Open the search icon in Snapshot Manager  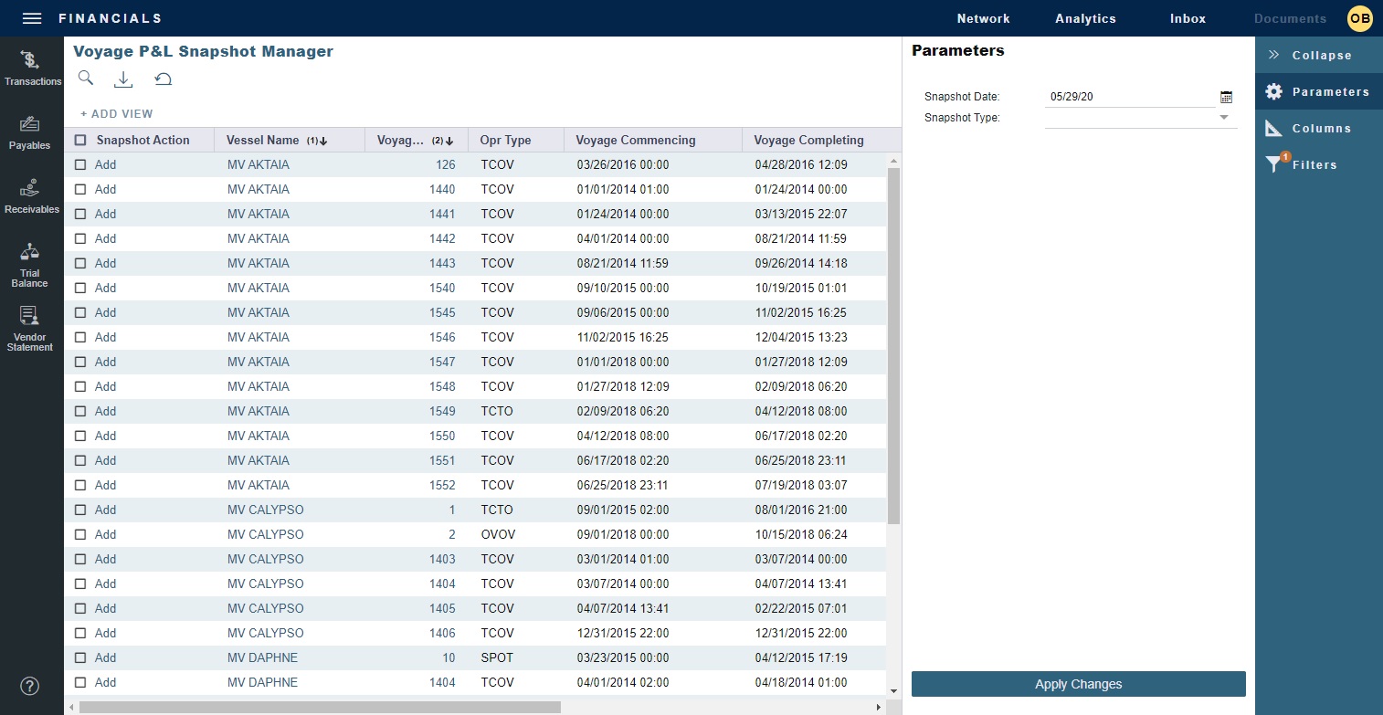coord(85,79)
